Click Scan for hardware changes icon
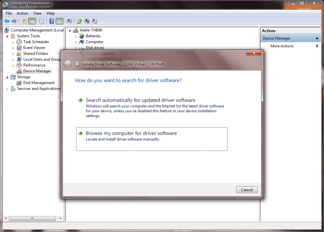 (69, 21)
